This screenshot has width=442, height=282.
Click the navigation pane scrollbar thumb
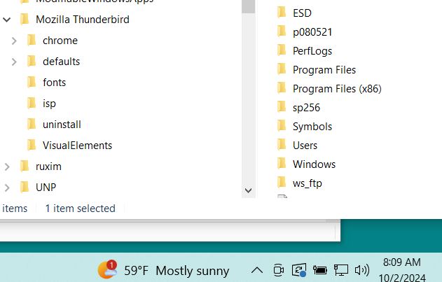(x=249, y=6)
